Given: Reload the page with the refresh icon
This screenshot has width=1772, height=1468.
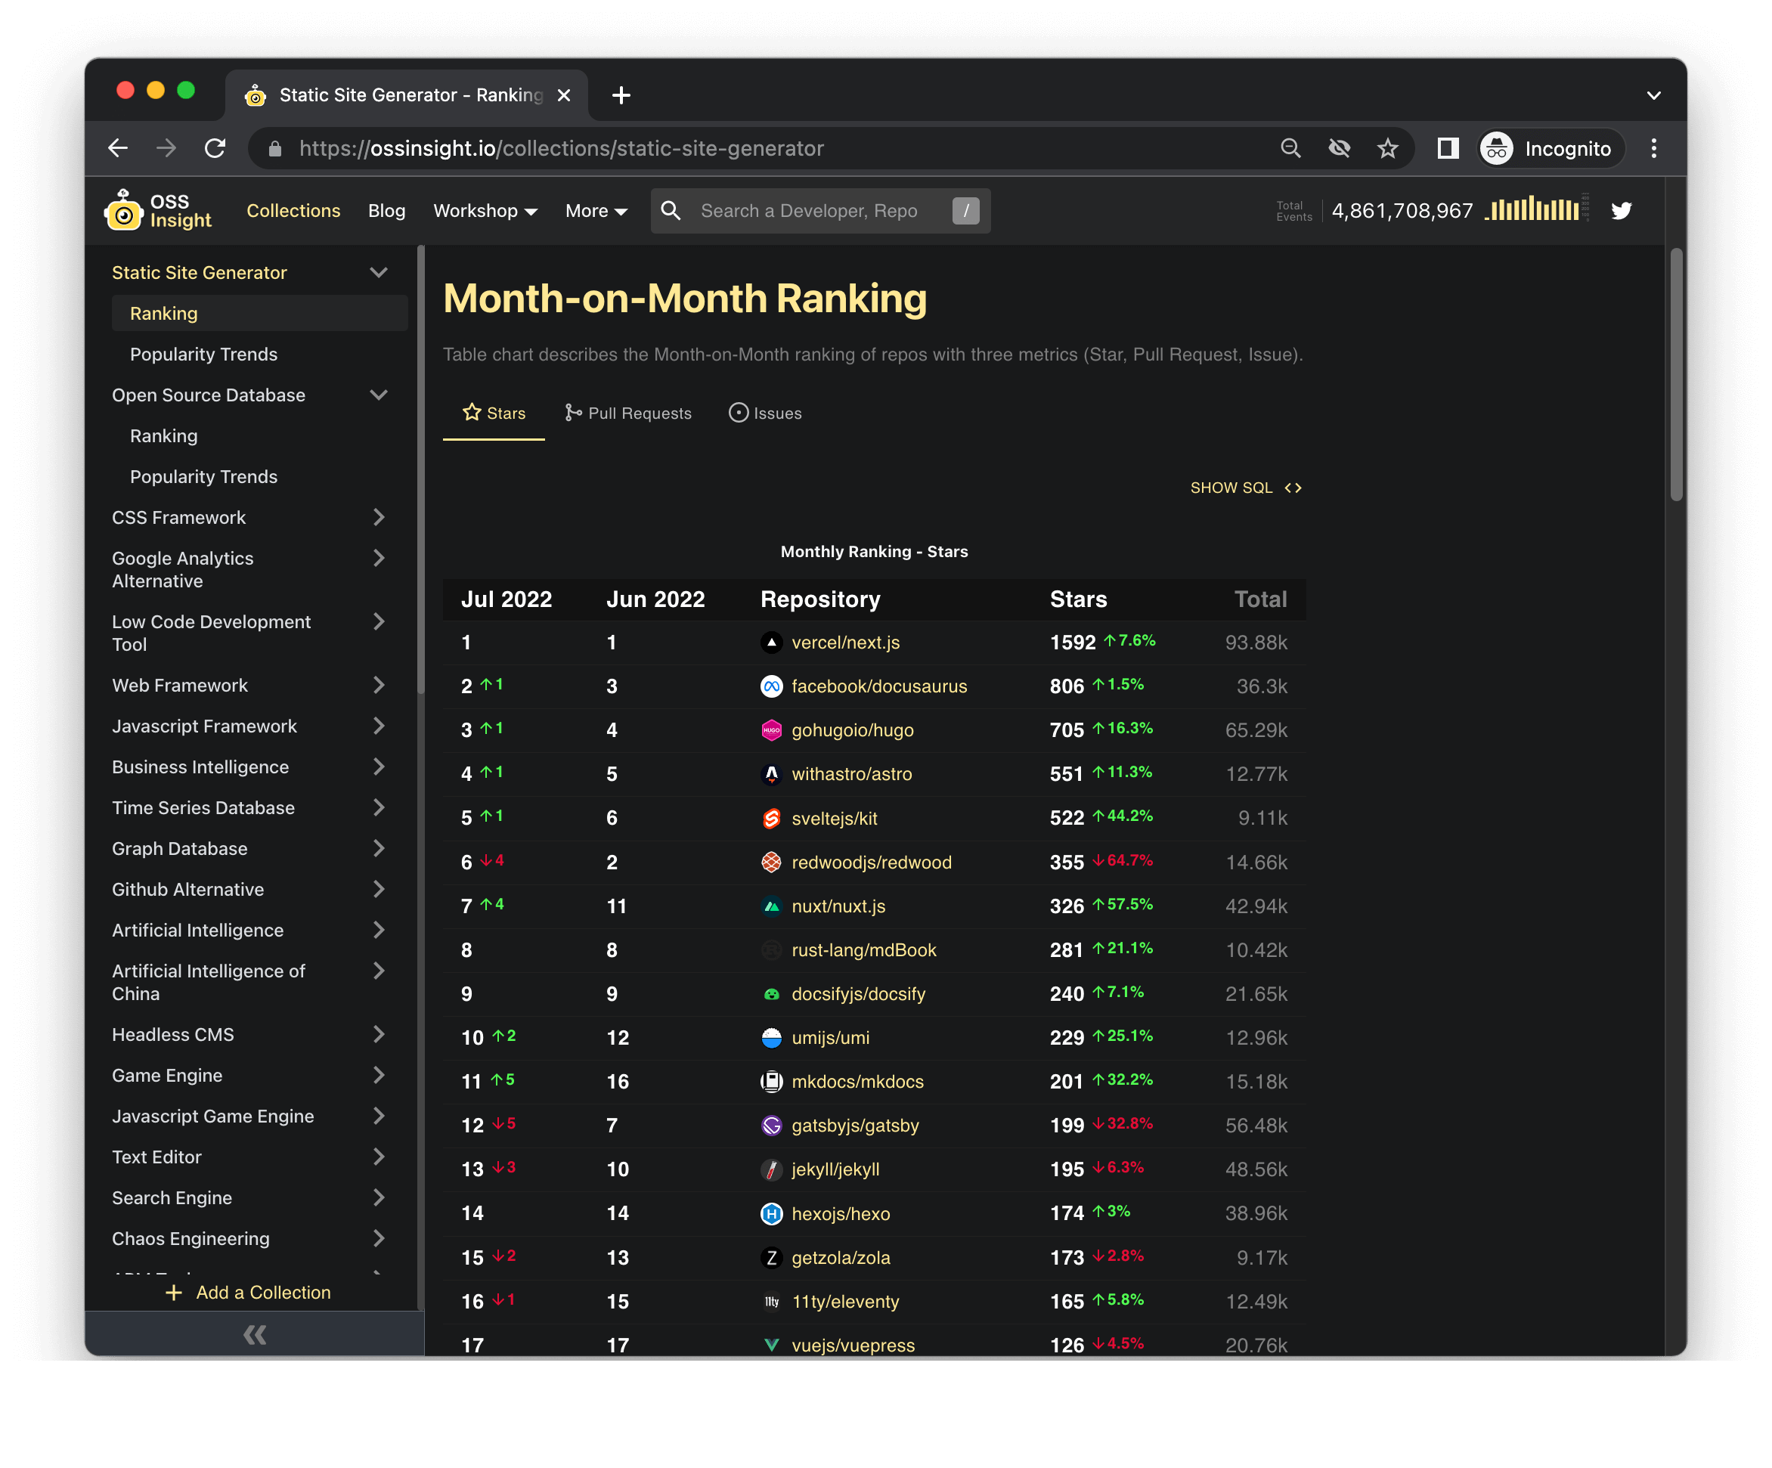Looking at the screenshot, I should [215, 148].
